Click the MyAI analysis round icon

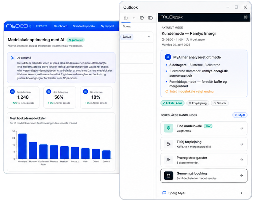coord(168,57)
